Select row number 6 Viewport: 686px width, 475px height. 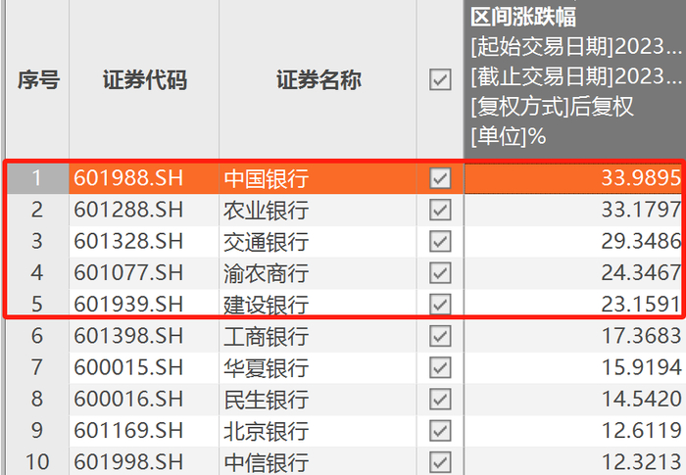(37, 336)
